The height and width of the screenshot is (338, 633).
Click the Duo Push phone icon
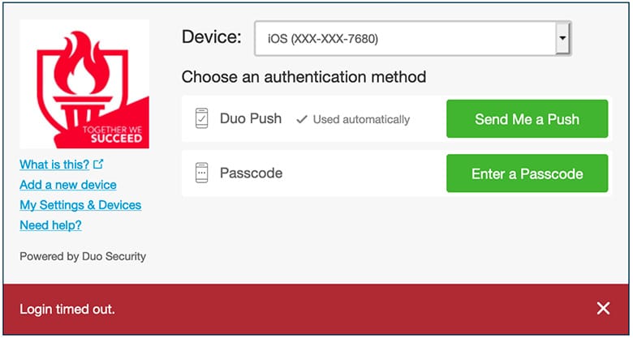(x=201, y=118)
